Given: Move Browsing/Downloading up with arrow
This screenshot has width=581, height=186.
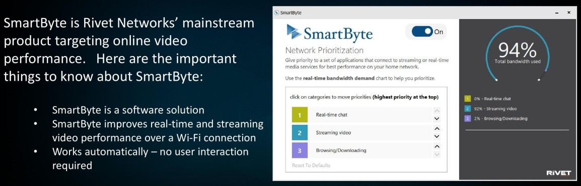Looking at the screenshot, I should point(437,146).
